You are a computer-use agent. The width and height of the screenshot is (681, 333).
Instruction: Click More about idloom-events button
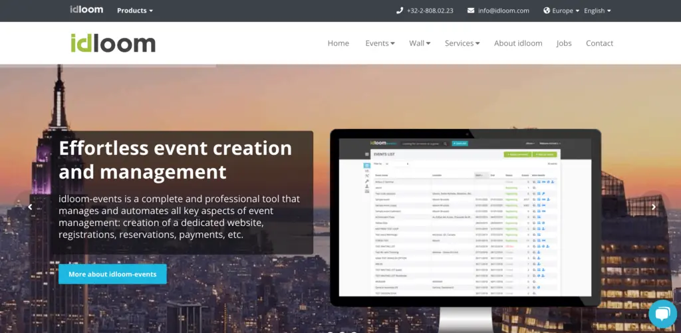[112, 274]
